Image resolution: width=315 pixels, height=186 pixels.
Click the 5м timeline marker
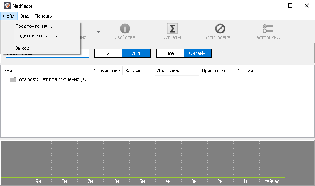pos(142,181)
